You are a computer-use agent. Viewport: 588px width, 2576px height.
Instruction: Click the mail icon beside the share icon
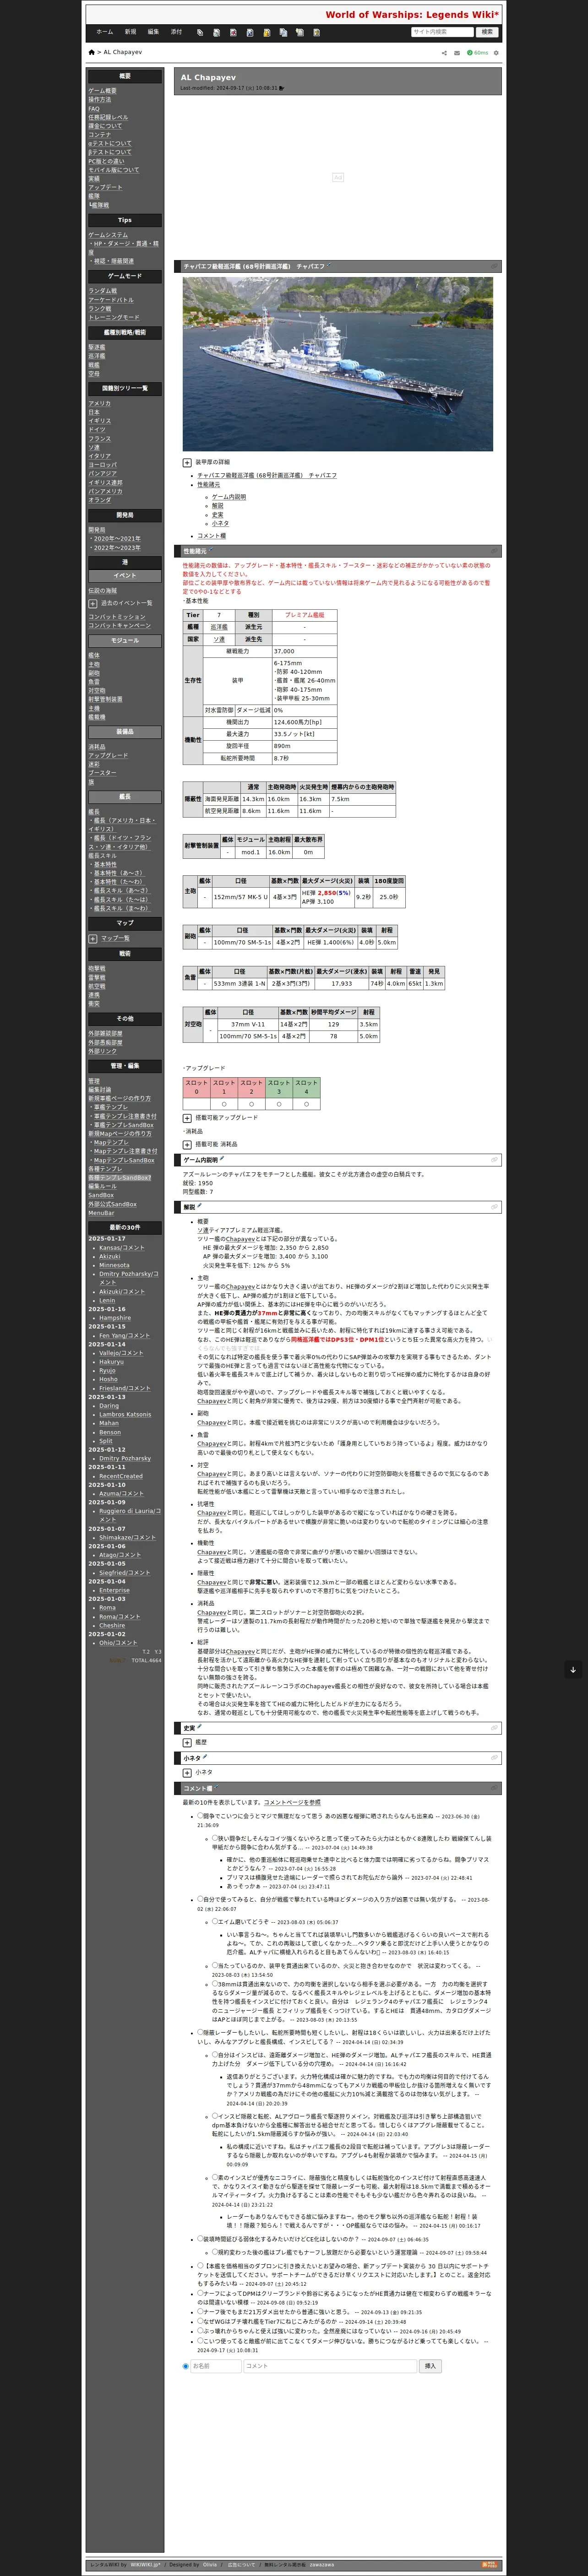[457, 53]
